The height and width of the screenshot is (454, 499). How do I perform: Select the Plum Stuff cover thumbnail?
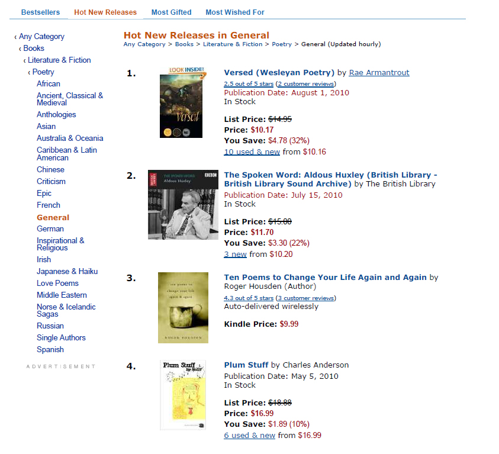tap(183, 395)
